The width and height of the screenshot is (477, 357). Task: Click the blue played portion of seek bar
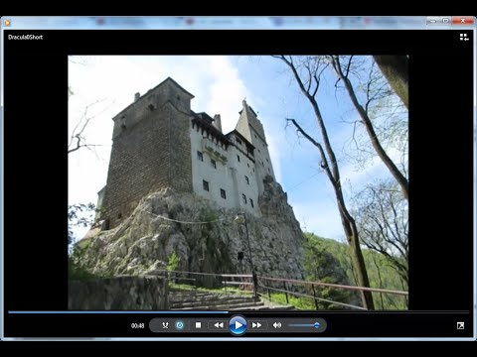click(118, 311)
